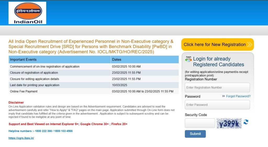Refresh the captcha security code
Viewport: 268px width, 147px height.
coord(246,122)
